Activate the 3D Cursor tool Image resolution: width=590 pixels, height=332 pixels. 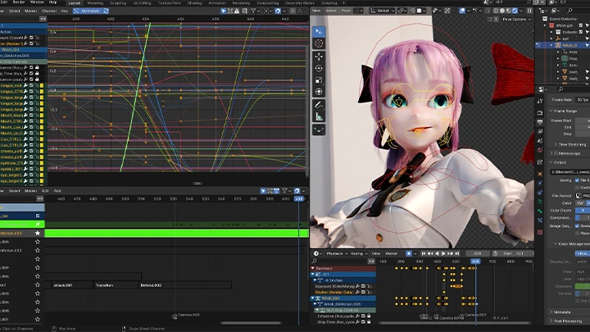(319, 43)
